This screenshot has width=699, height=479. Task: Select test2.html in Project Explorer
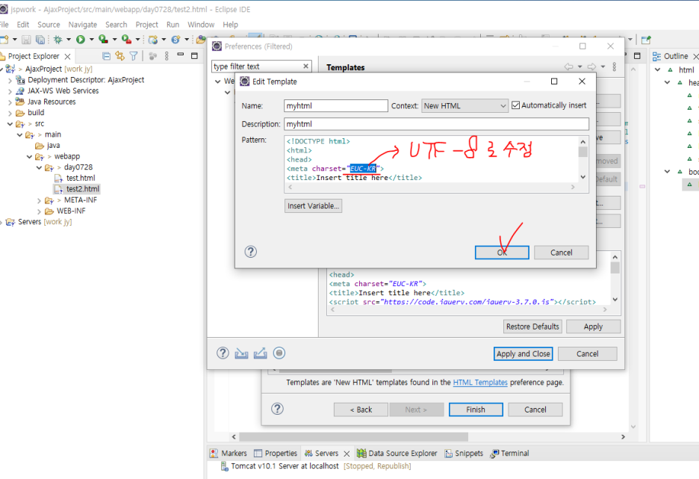click(82, 189)
